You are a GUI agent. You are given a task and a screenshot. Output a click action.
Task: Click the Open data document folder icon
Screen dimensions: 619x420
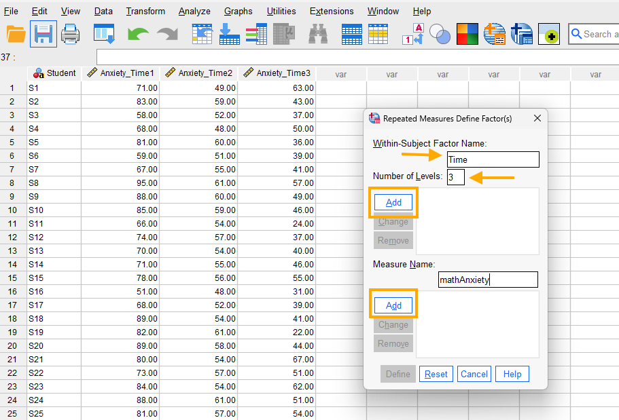click(x=16, y=34)
